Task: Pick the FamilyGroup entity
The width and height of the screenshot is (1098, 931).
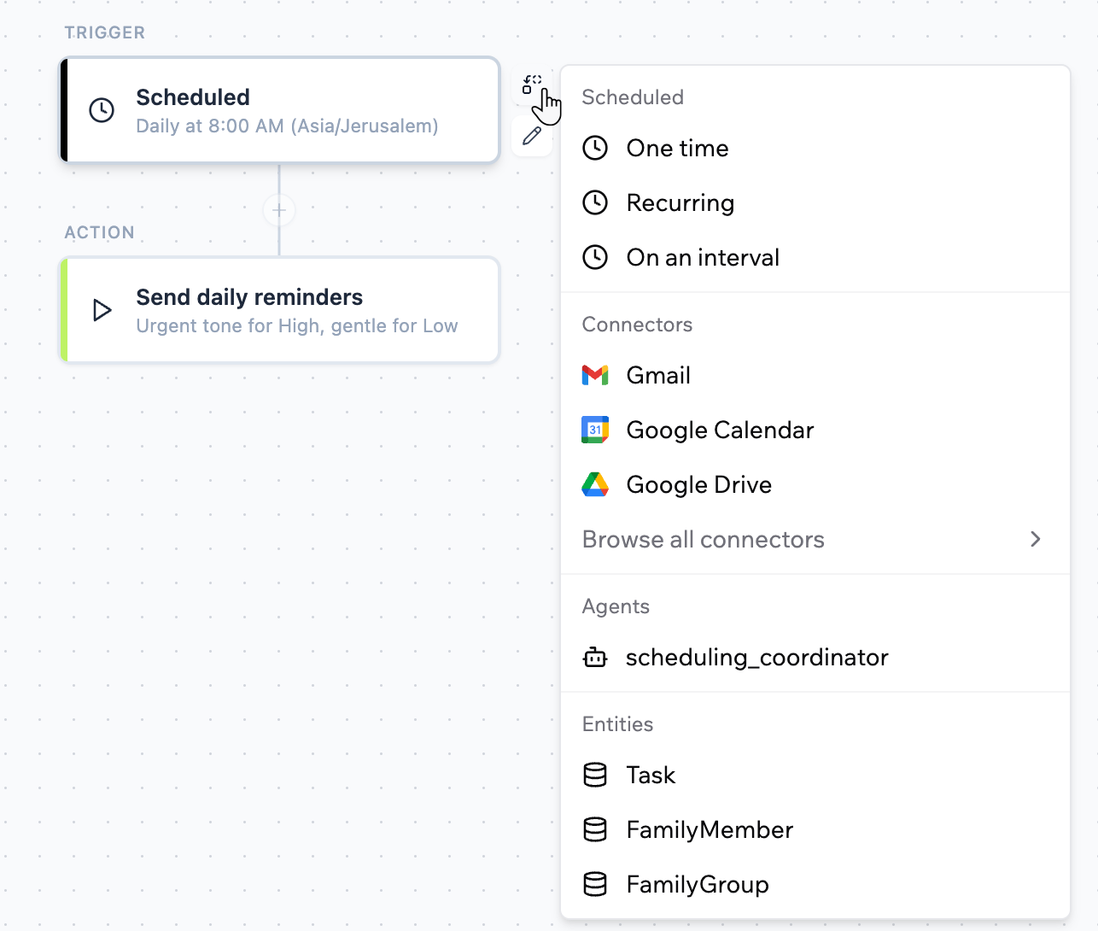Action: [x=815, y=884]
